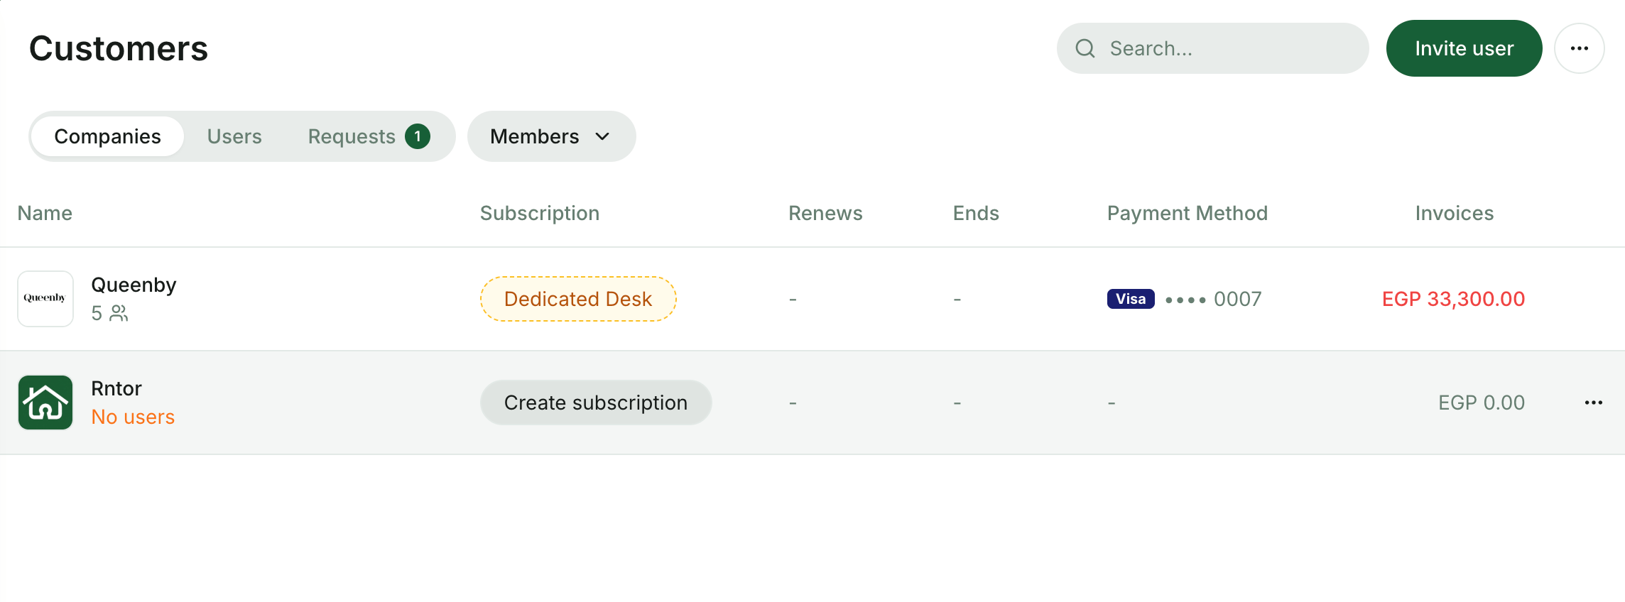The image size is (1625, 602).
Task: Open Rntor row options ellipsis menu
Action: pos(1594,403)
